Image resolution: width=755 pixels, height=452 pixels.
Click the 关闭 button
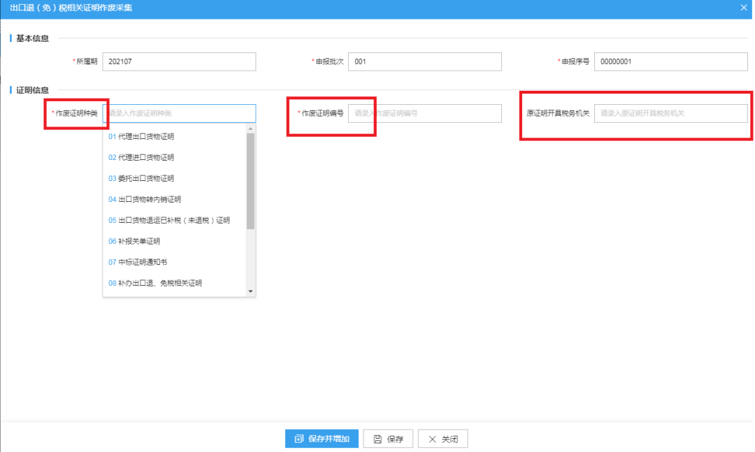443,439
